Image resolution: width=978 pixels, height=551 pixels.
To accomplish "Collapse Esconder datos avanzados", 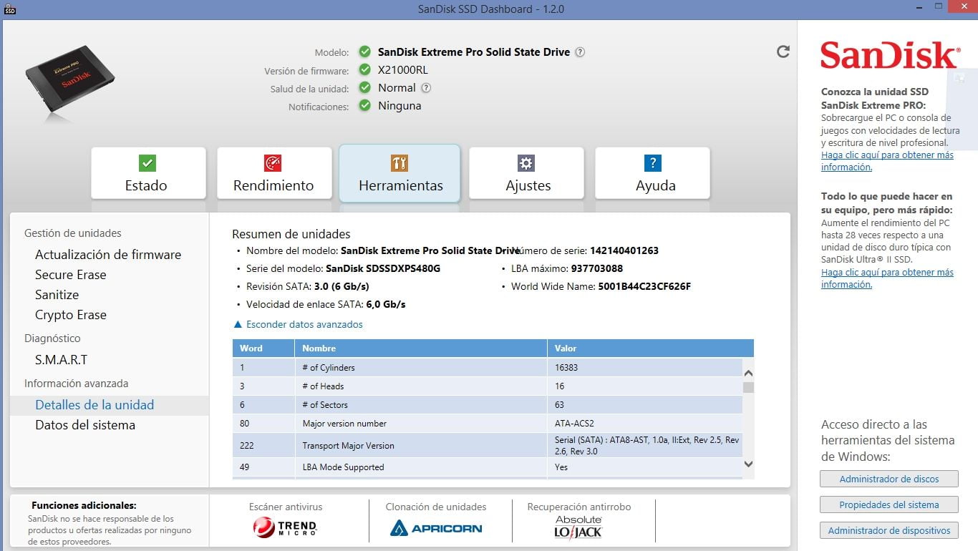I will pyautogui.click(x=299, y=324).
